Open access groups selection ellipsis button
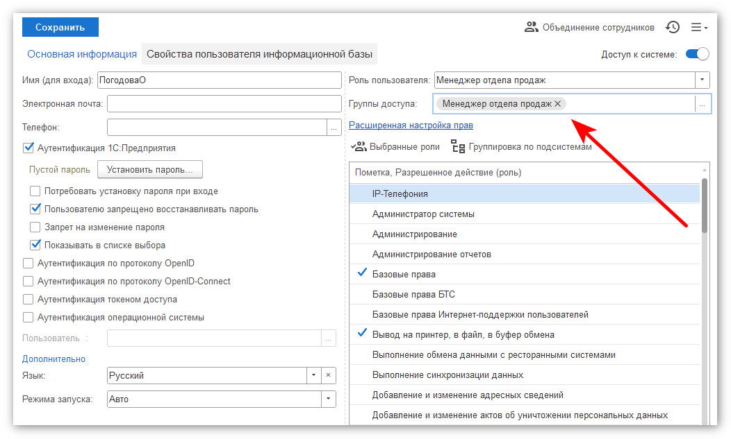Image resolution: width=731 pixels, height=439 pixels. [702, 104]
